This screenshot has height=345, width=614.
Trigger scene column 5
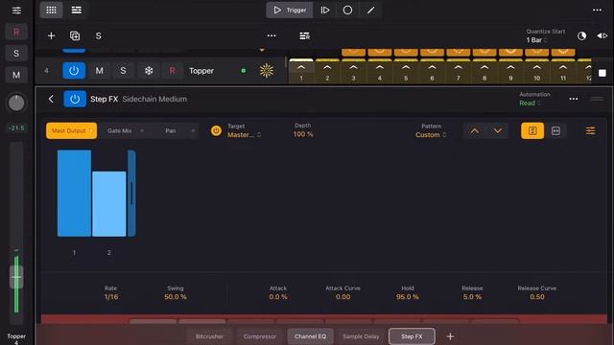pos(406,72)
